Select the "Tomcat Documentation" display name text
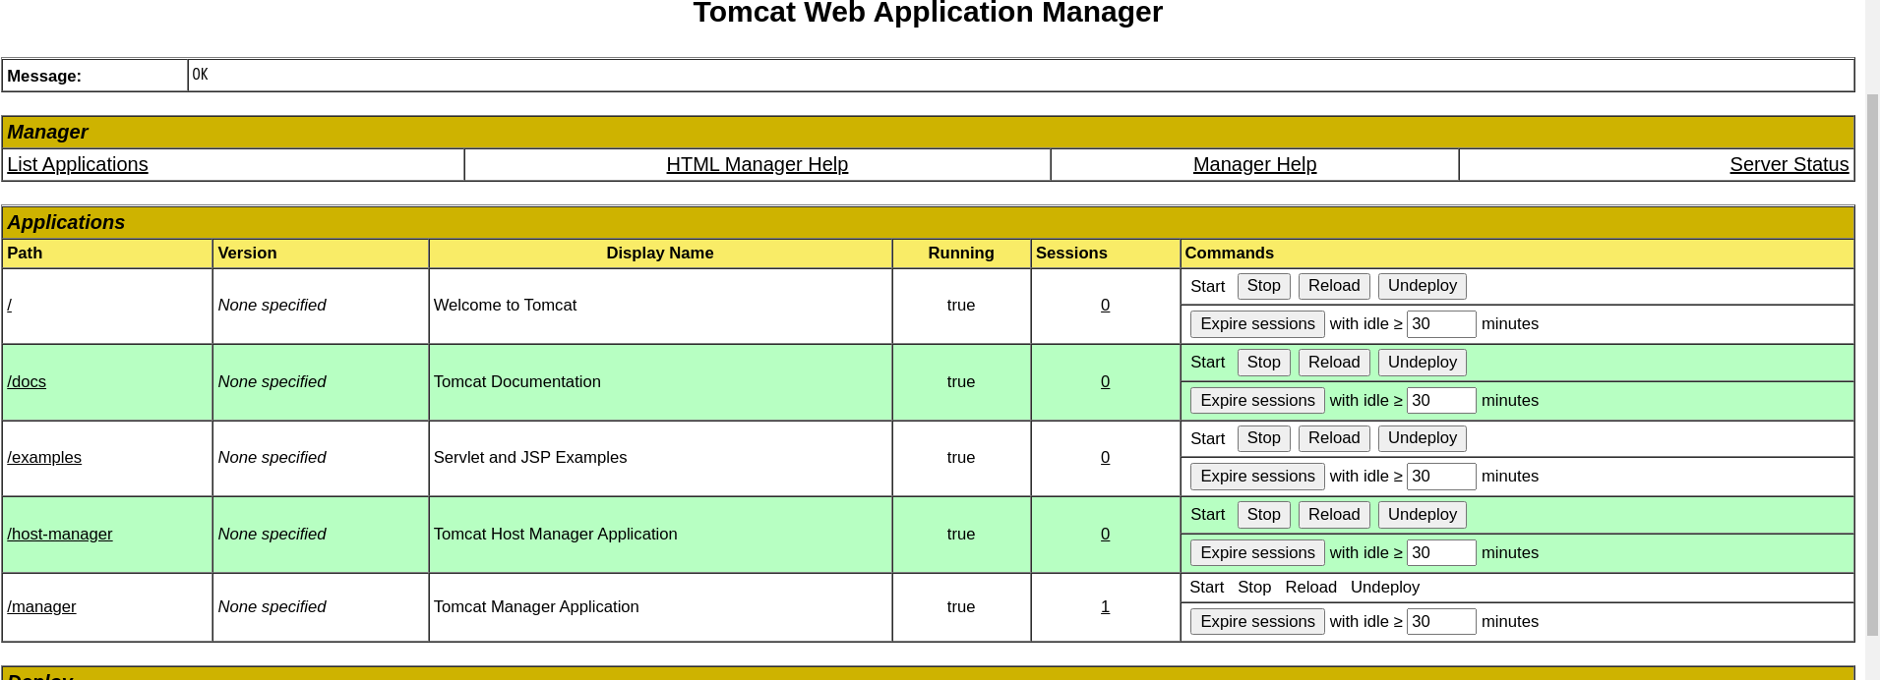1880x680 pixels. (x=516, y=381)
